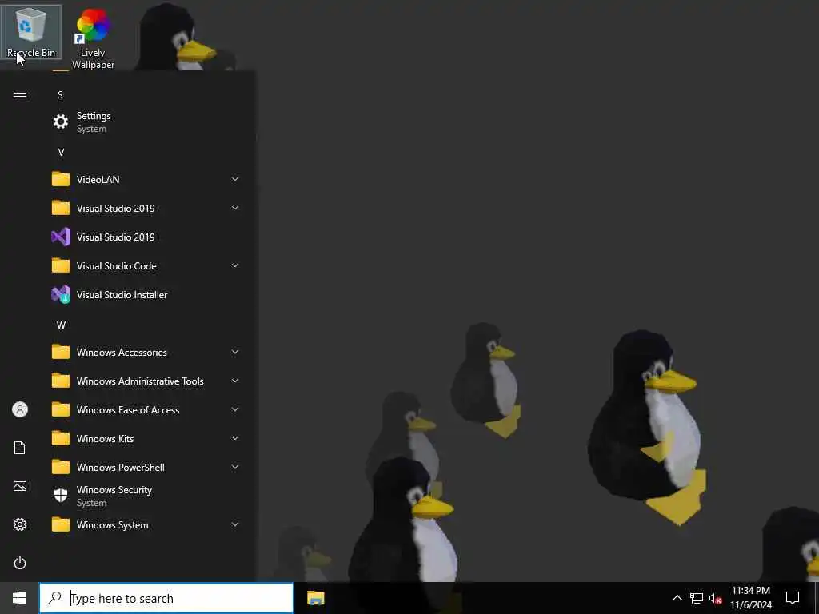Open Pictures from Start sidebar

tap(20, 486)
